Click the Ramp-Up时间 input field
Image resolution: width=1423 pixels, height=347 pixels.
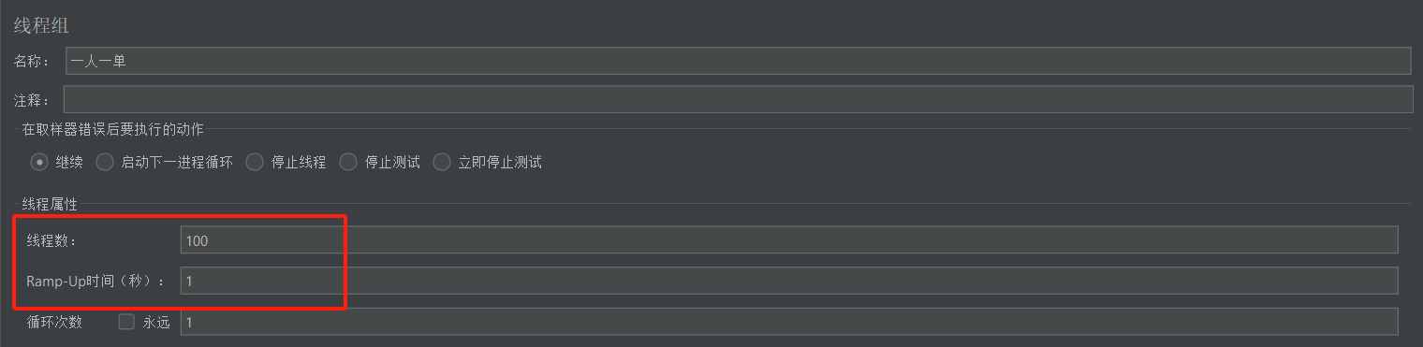pyautogui.click(x=789, y=281)
